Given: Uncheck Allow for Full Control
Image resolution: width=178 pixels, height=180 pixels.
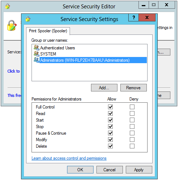Looking at the screenshot, I should tap(110, 107).
